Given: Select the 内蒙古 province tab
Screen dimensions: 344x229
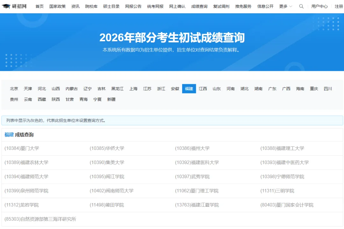Looking at the screenshot, I should tap(72, 89).
